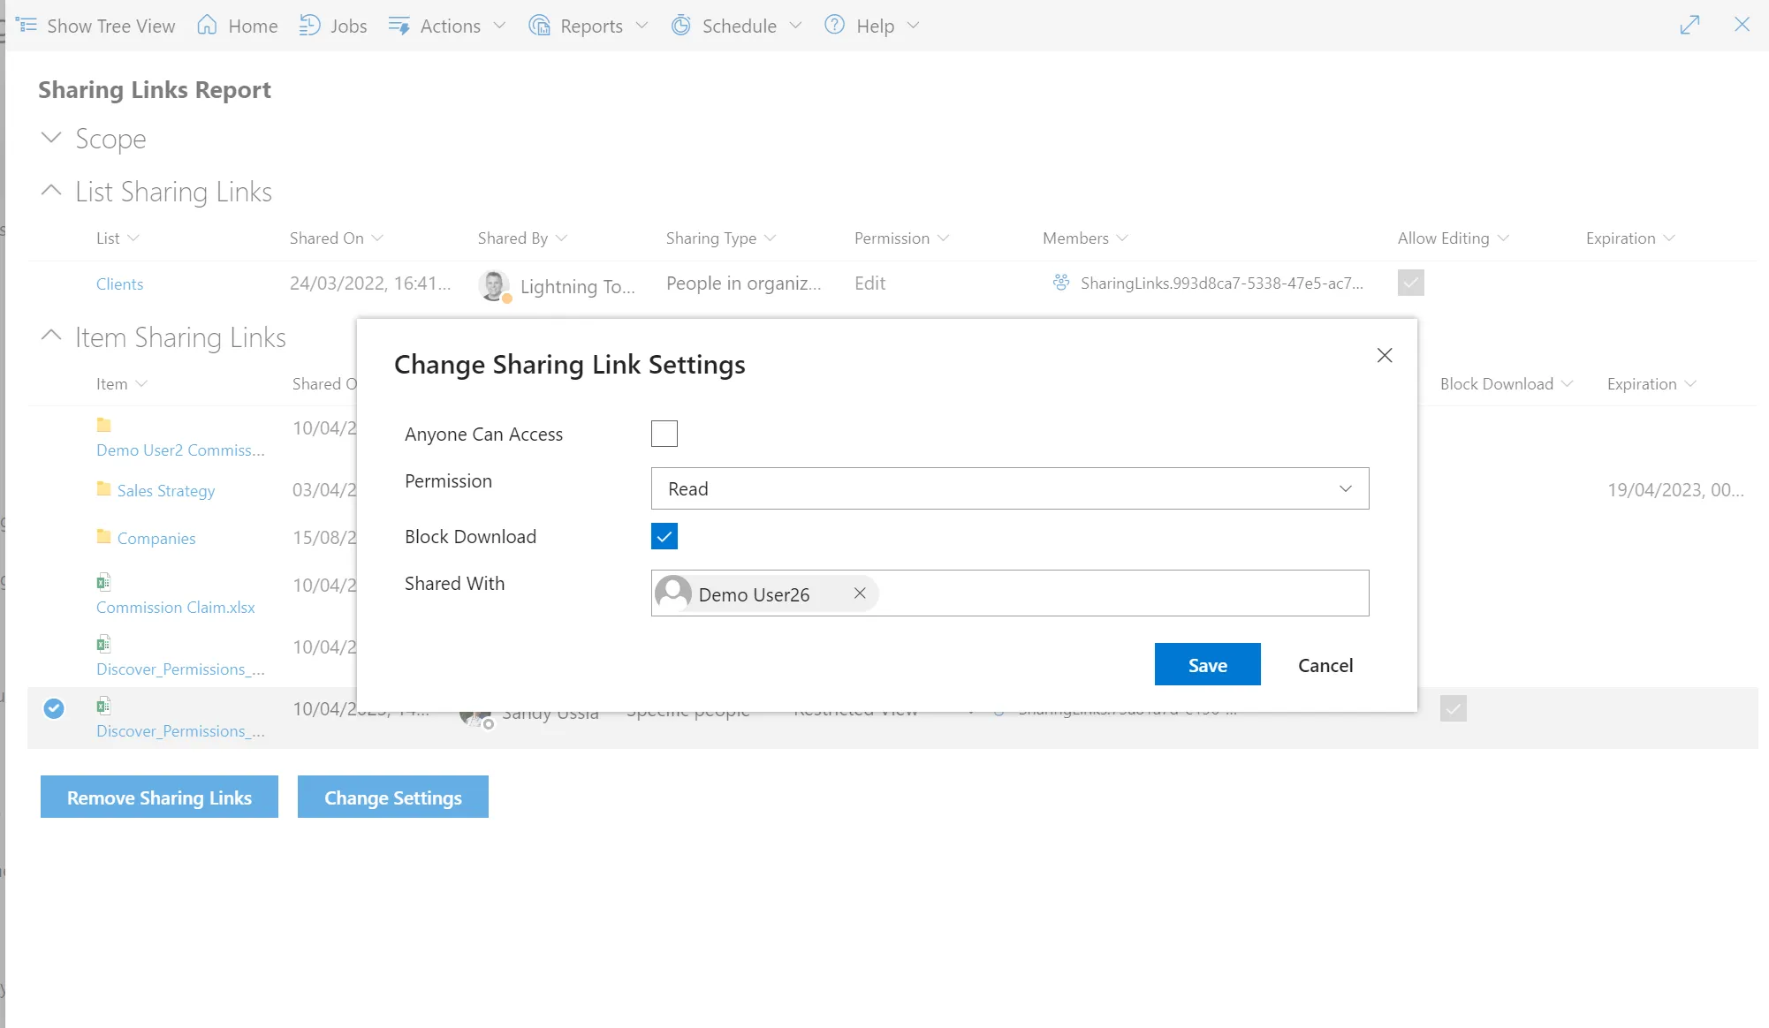This screenshot has height=1028, width=1769.
Task: Click the Home house icon
Action: 205,25
